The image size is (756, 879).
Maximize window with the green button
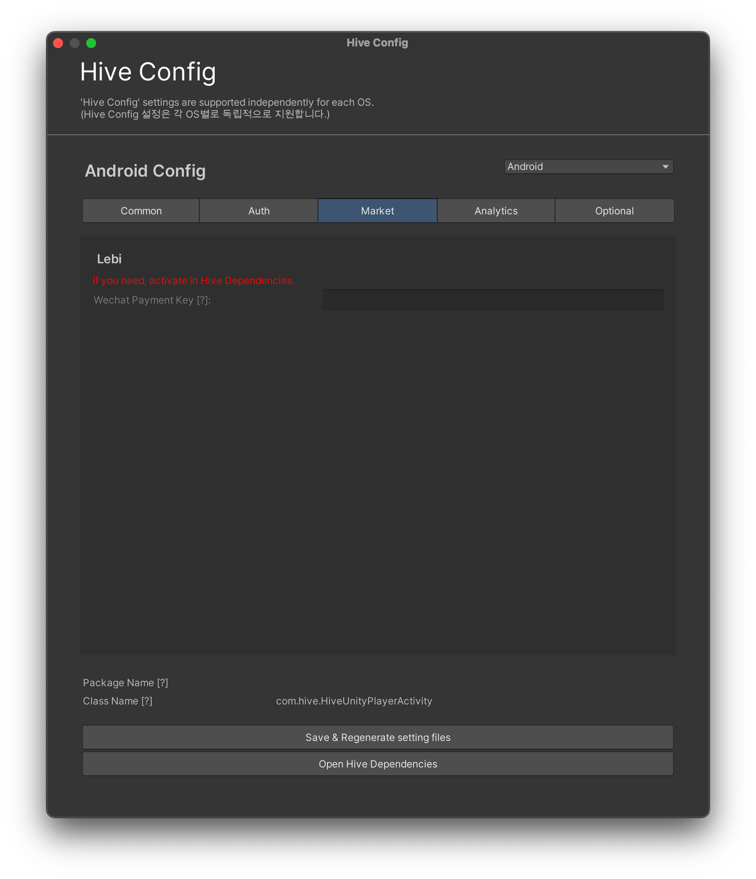point(91,43)
